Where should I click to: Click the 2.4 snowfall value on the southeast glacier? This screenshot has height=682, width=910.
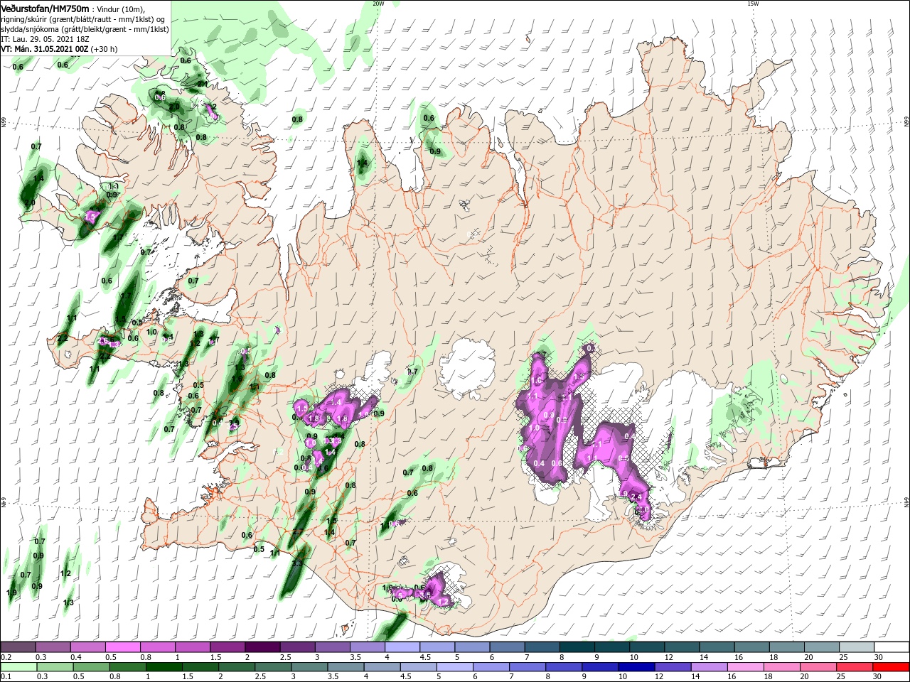pyautogui.click(x=636, y=497)
